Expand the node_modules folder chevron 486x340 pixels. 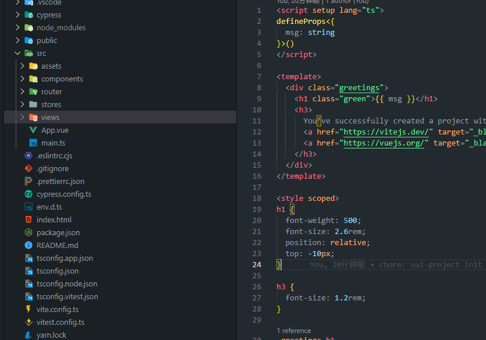pos(17,27)
